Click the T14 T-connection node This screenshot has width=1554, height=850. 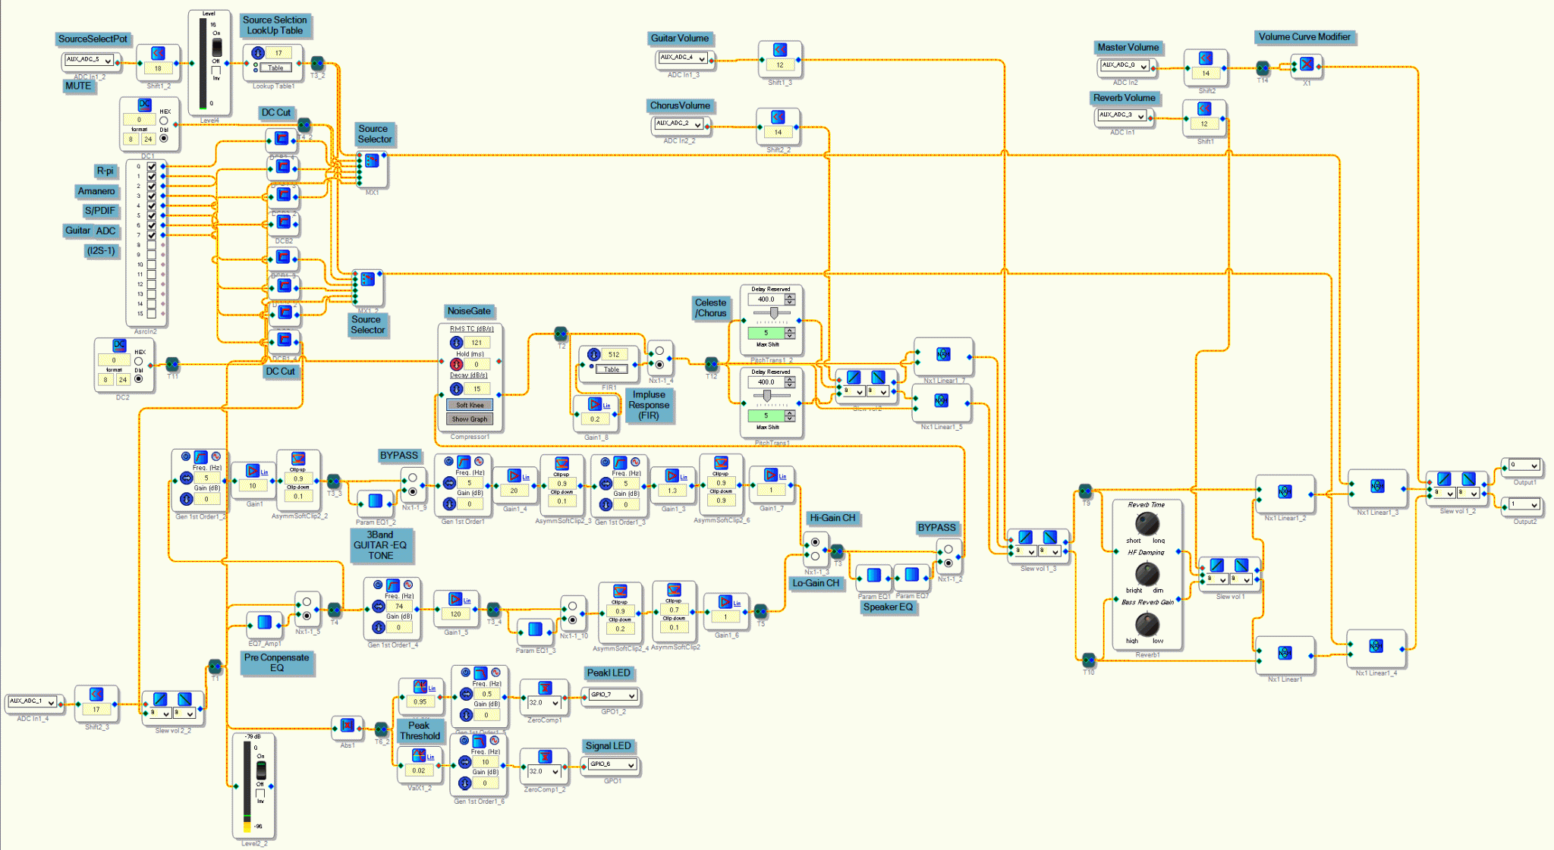(1262, 68)
